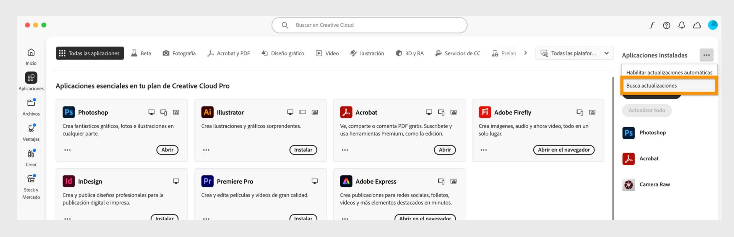Click the Adobe Firefly card icon
734x237 pixels.
485,112
